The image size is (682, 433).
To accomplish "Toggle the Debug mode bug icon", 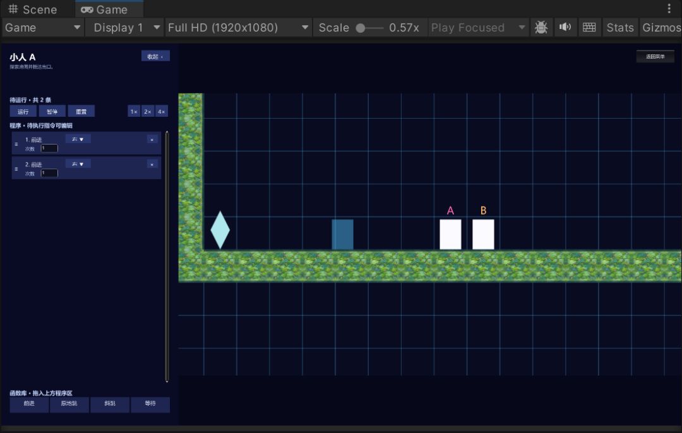I will tap(541, 27).
